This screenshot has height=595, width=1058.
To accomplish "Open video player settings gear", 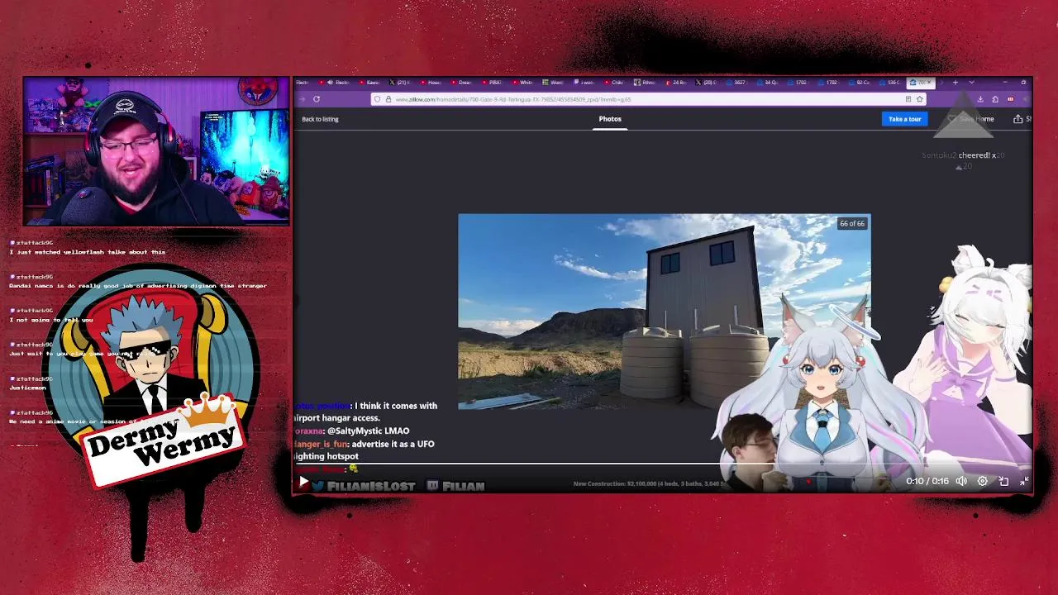I will [x=982, y=481].
